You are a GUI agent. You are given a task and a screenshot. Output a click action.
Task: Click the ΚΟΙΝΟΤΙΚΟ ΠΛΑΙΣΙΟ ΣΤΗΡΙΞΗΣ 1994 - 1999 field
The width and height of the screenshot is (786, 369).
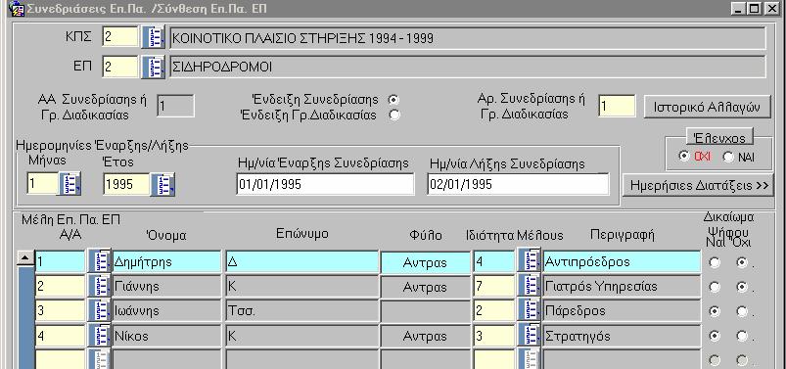tap(468, 37)
